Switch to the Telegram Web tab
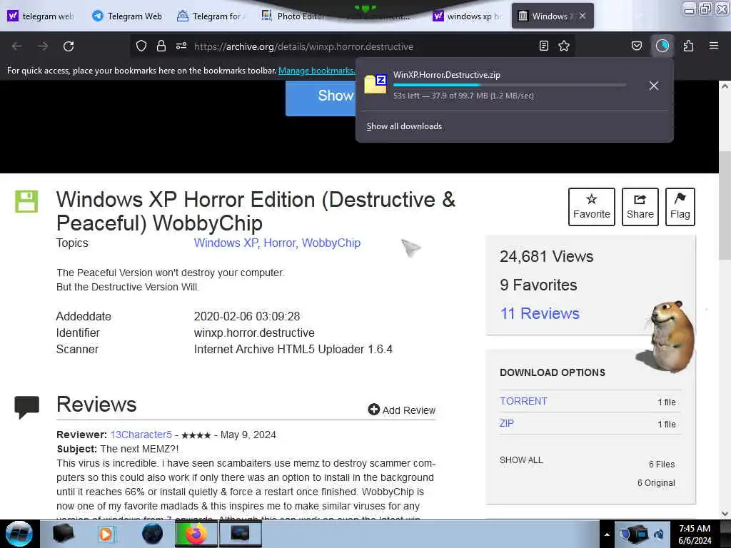Screen dimensions: 731x548 tap(127, 16)
